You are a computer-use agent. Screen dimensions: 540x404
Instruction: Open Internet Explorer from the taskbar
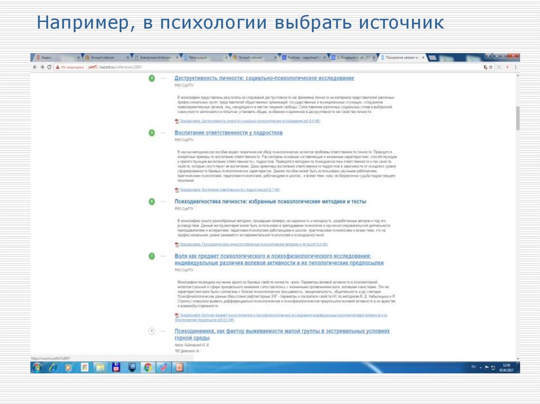(x=52, y=368)
